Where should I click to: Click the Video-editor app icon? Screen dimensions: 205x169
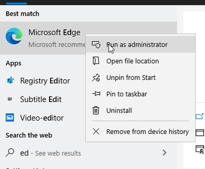[x=10, y=117]
